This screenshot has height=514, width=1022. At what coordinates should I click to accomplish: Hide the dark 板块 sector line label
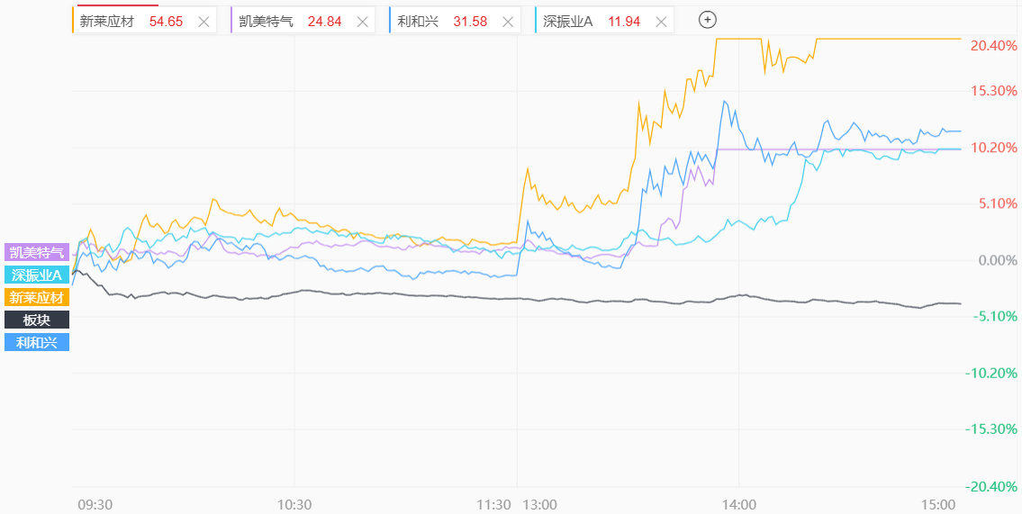click(x=37, y=320)
